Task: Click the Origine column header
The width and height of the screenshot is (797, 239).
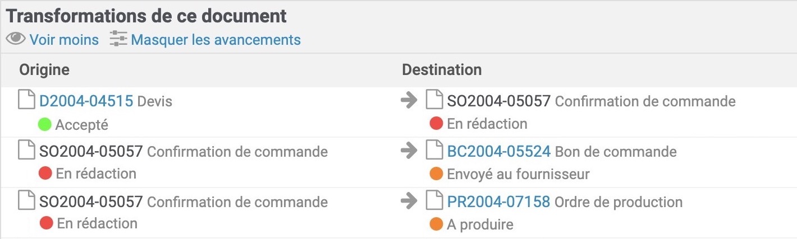Action: tap(44, 70)
